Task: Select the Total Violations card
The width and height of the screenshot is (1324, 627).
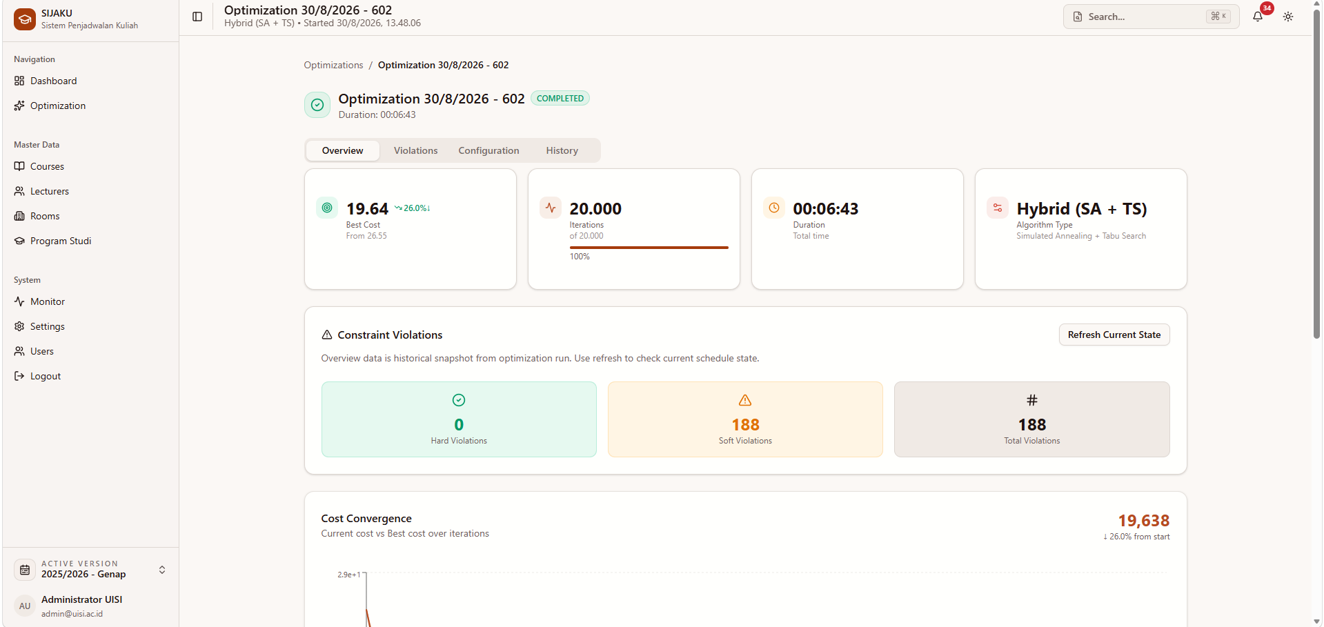Action: pos(1032,419)
